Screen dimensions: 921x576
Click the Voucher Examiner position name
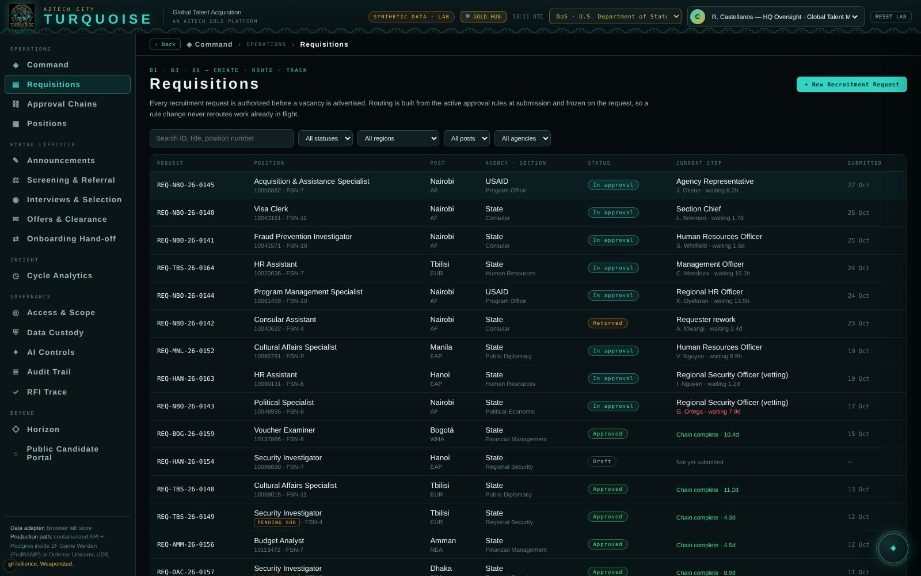click(284, 430)
